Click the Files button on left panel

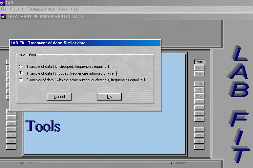point(11,147)
